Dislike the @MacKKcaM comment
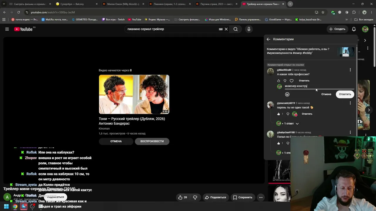The image size is (376, 211). tap(285, 81)
